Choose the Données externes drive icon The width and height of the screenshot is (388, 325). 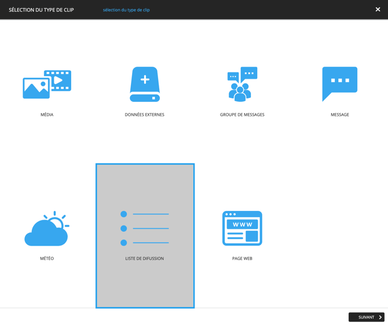[x=145, y=84]
